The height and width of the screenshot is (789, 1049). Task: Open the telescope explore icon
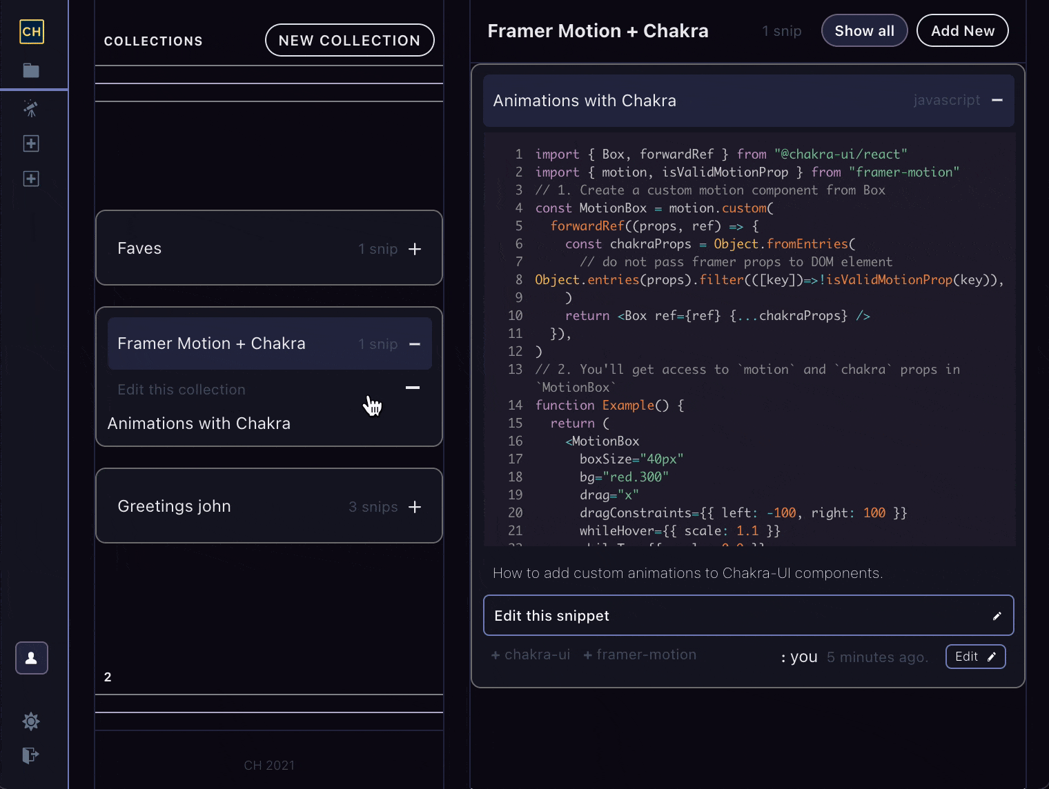pos(31,108)
